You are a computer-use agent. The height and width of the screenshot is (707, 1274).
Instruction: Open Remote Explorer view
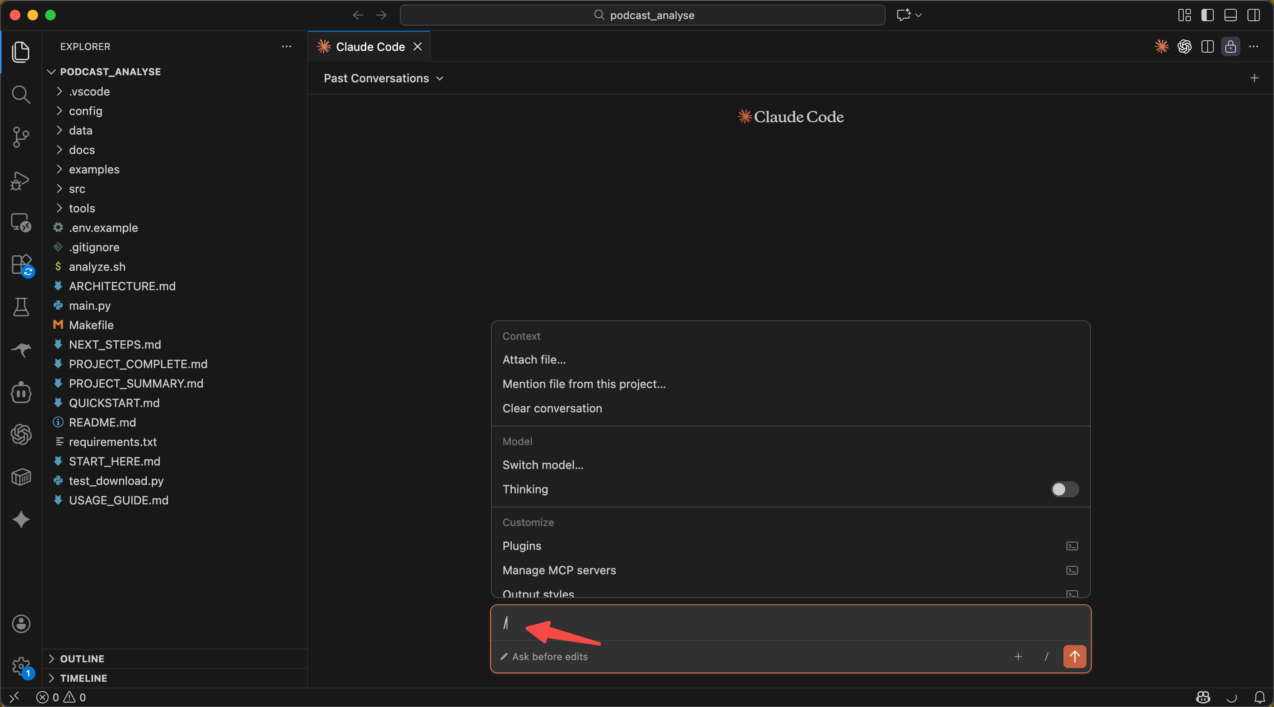(x=21, y=223)
